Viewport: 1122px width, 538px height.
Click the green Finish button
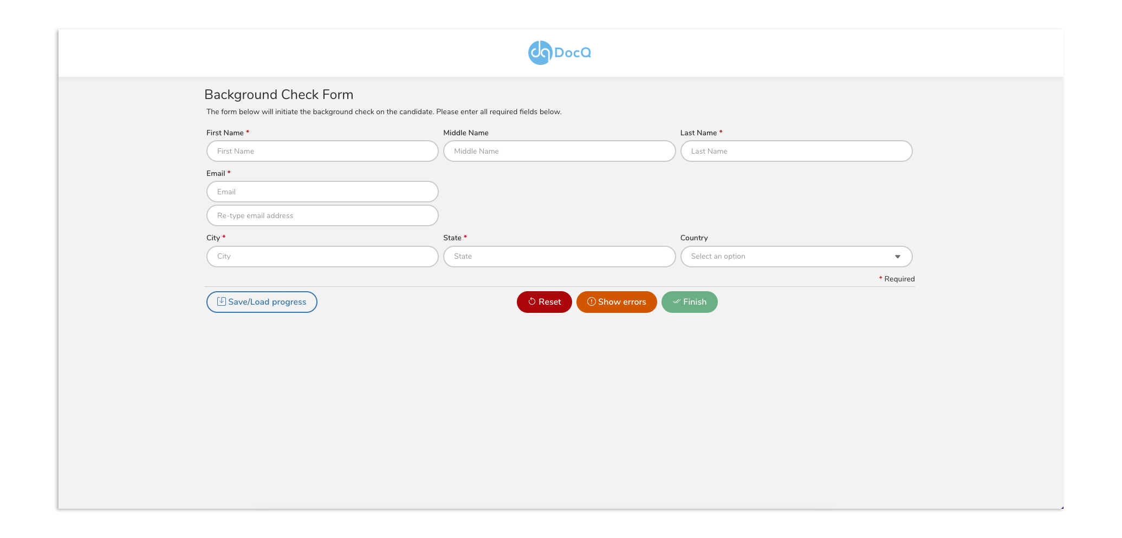(x=690, y=302)
